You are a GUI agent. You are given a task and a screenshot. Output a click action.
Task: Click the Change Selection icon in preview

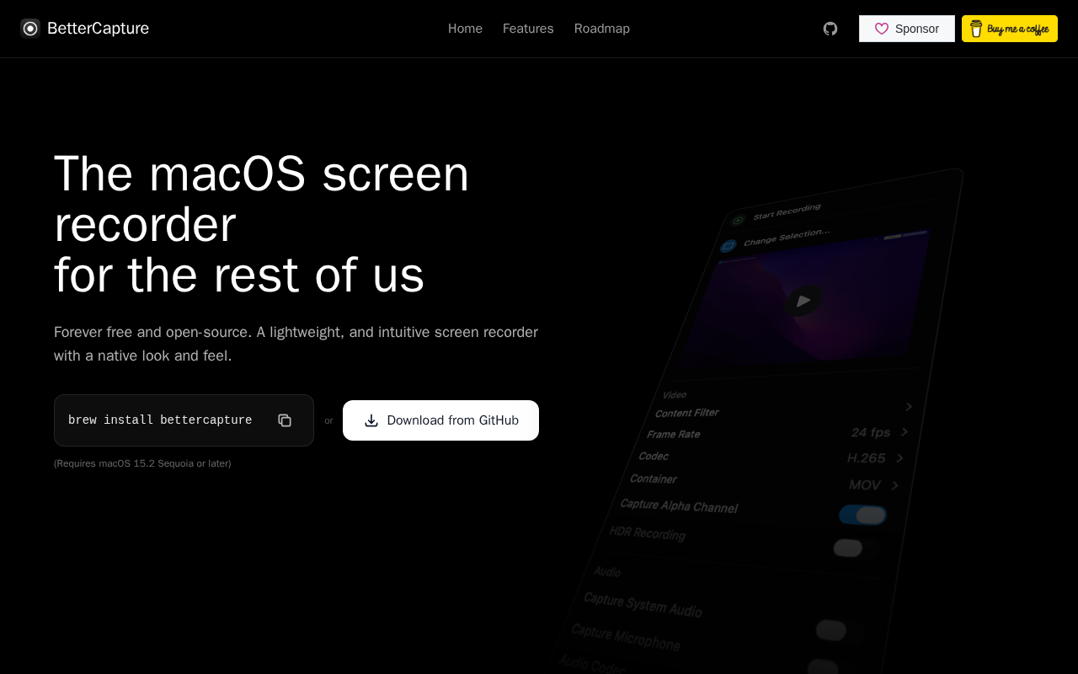pyautogui.click(x=728, y=246)
